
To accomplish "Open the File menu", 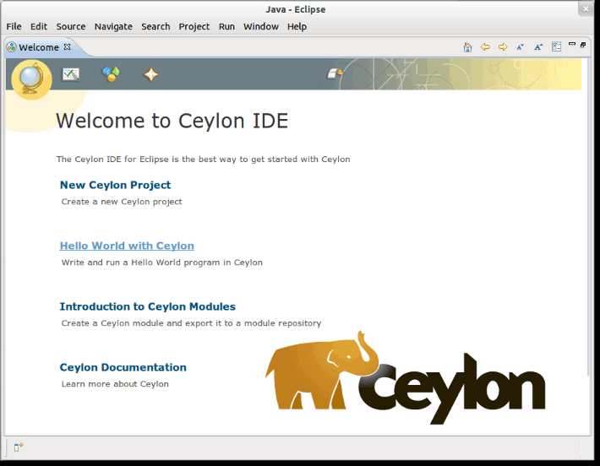I will point(14,26).
